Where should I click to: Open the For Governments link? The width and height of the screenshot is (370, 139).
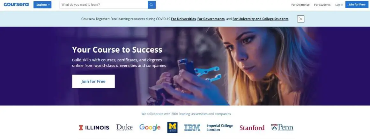[211, 19]
